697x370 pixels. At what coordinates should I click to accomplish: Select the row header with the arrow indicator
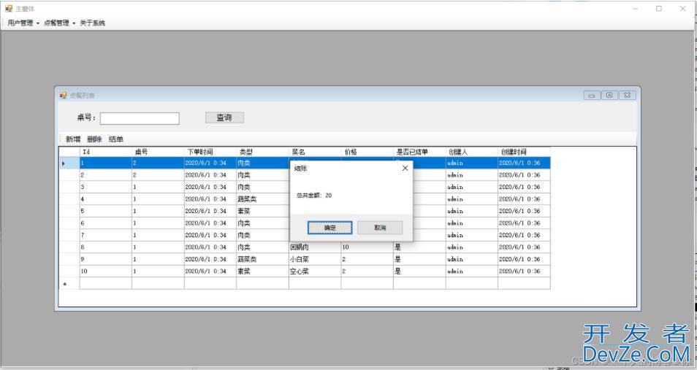69,163
